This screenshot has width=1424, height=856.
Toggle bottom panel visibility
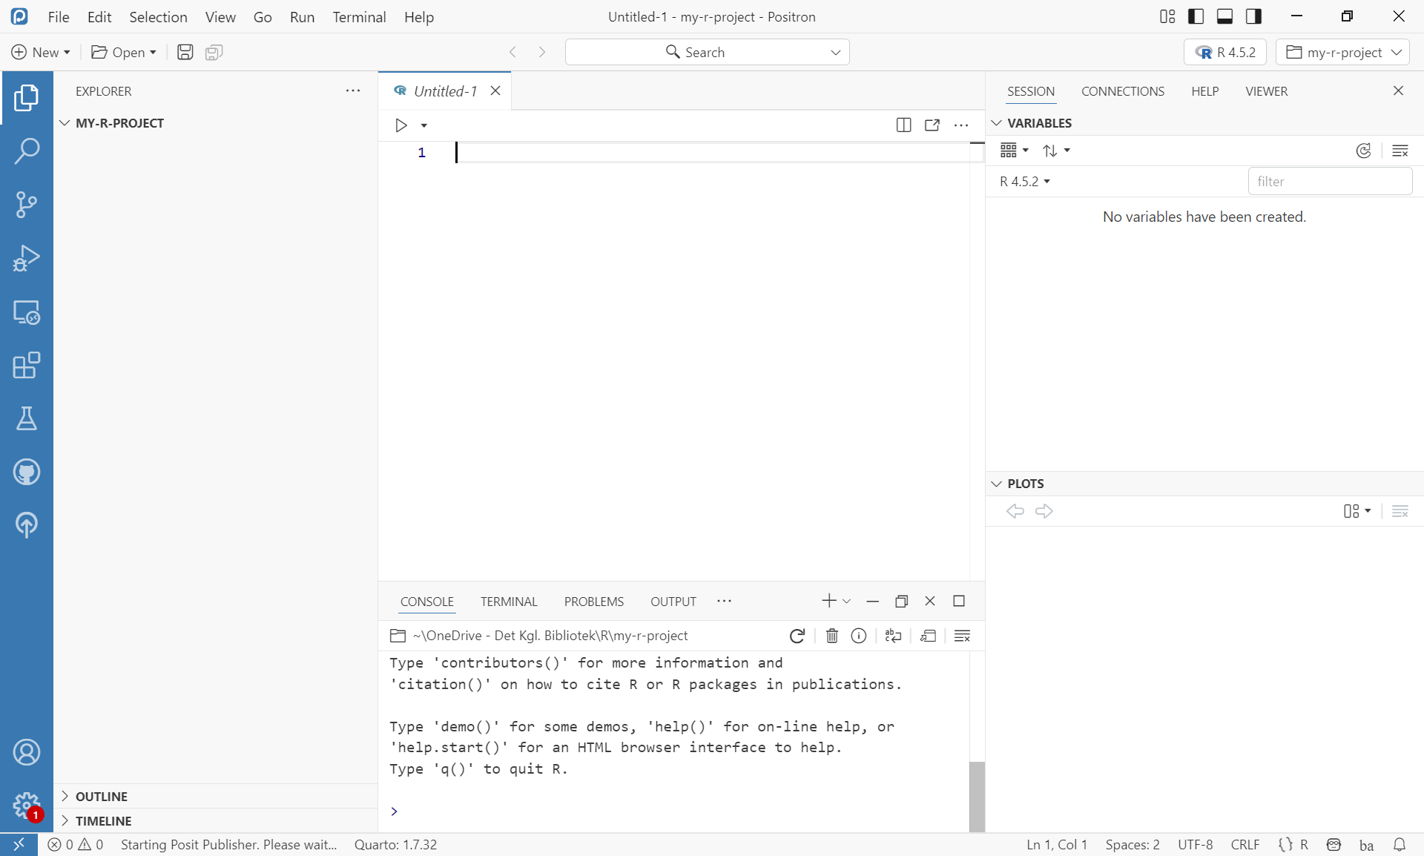[1224, 16]
